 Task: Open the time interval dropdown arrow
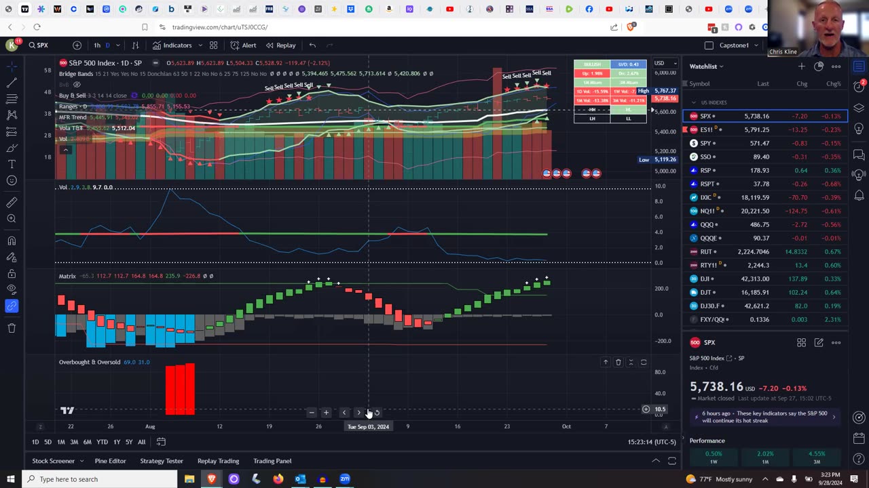click(x=118, y=45)
